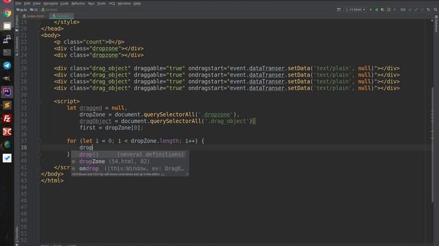Open the blue checkmark app in dock
Image resolution: width=439 pixels, height=246 pixels.
tap(7, 158)
